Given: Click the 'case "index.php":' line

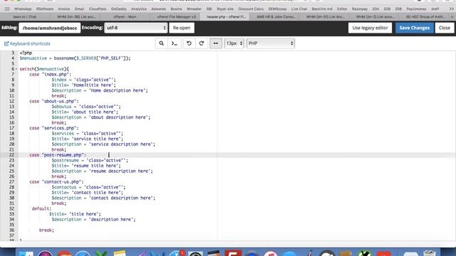Looking at the screenshot, I should click(50, 74).
